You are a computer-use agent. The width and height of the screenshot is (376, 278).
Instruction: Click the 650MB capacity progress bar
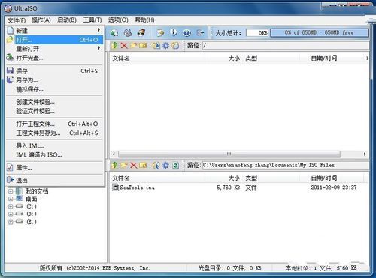(x=320, y=32)
